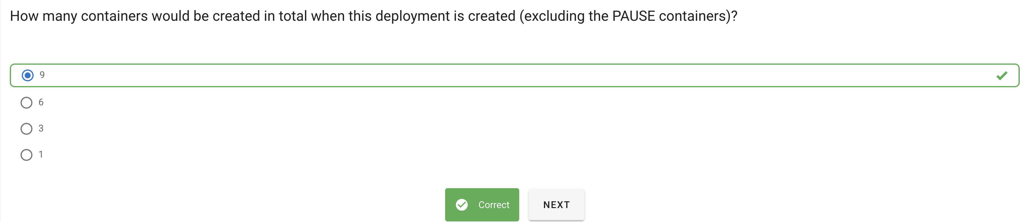Click the answer label text "6"
1020x222 pixels.
41,102
